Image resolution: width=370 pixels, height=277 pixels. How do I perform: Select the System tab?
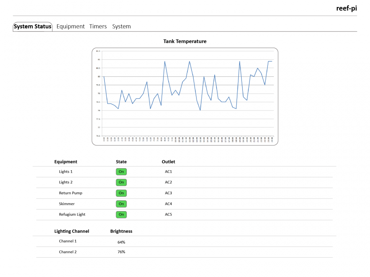point(121,26)
